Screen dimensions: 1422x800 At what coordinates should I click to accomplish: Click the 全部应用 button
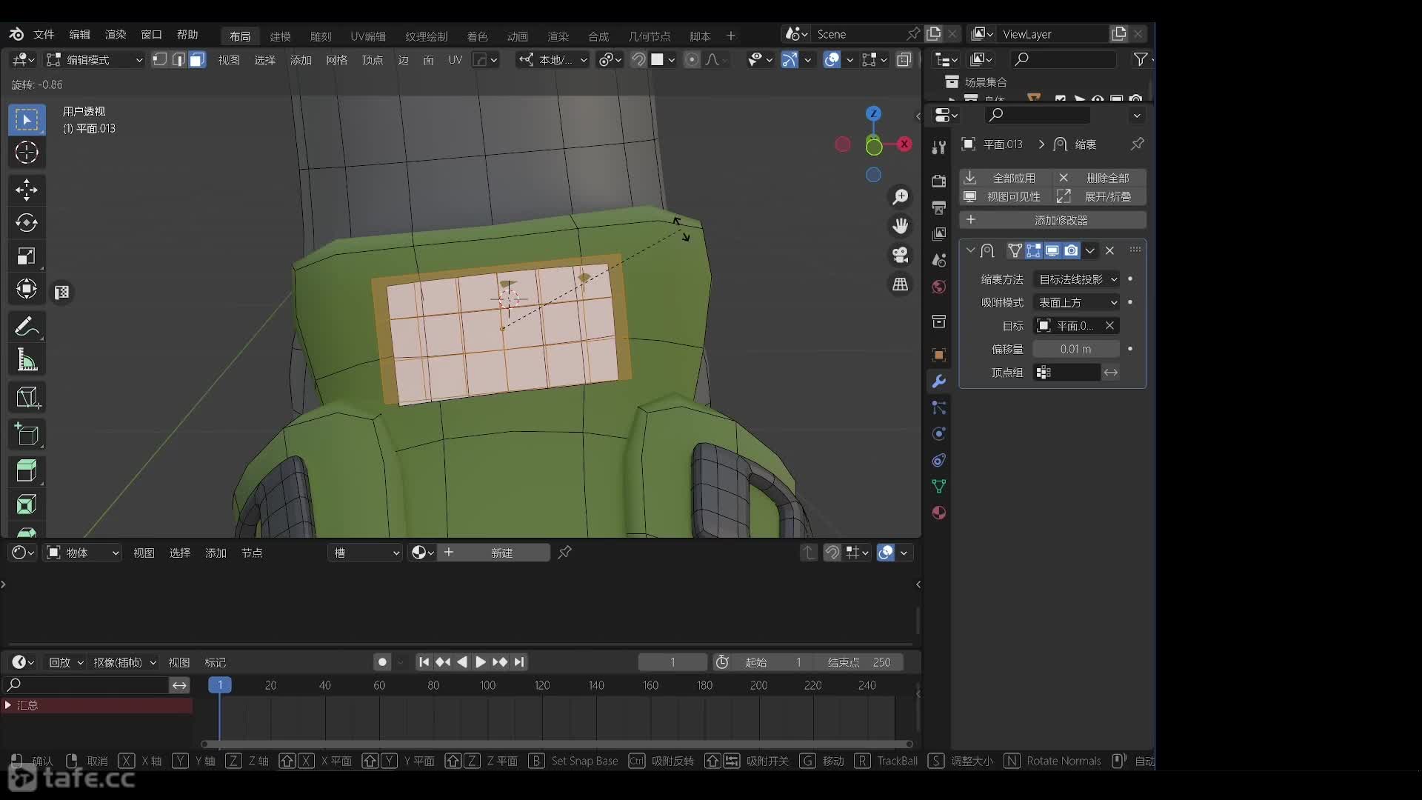pyautogui.click(x=1006, y=178)
